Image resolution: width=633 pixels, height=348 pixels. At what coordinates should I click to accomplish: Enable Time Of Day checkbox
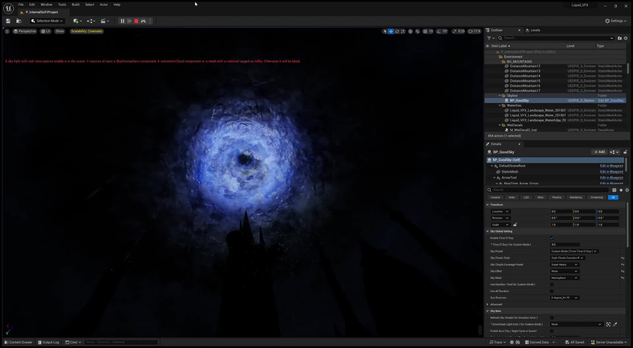click(x=552, y=238)
